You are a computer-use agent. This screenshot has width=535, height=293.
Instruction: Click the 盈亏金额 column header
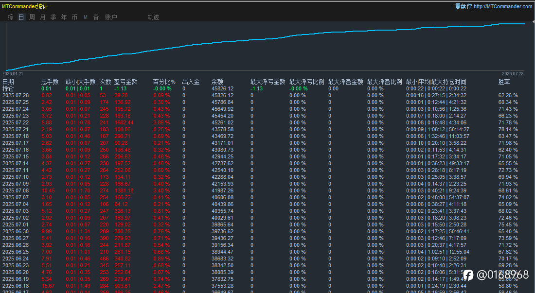(x=125, y=82)
